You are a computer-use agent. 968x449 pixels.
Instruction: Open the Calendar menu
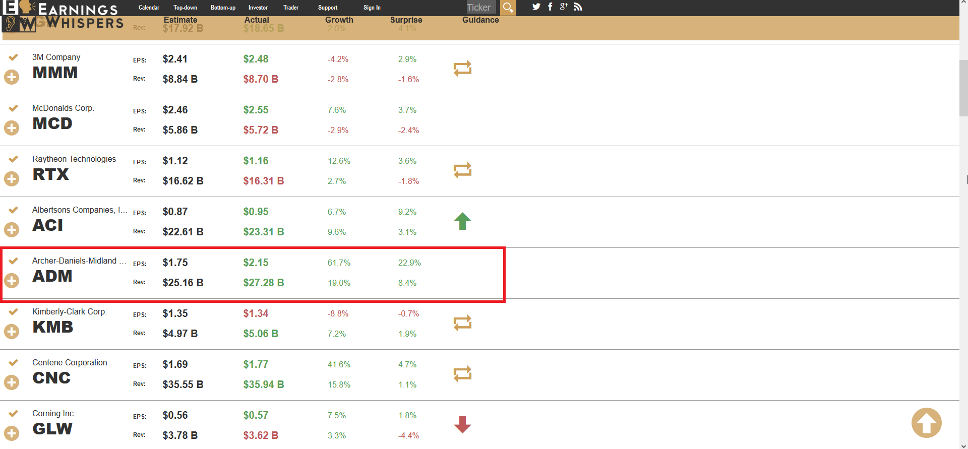[149, 8]
